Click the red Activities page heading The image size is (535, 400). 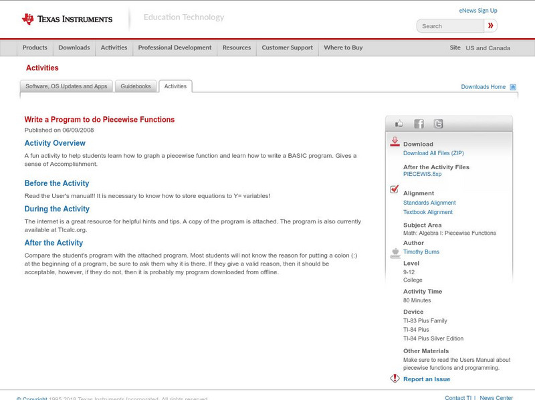tap(42, 68)
